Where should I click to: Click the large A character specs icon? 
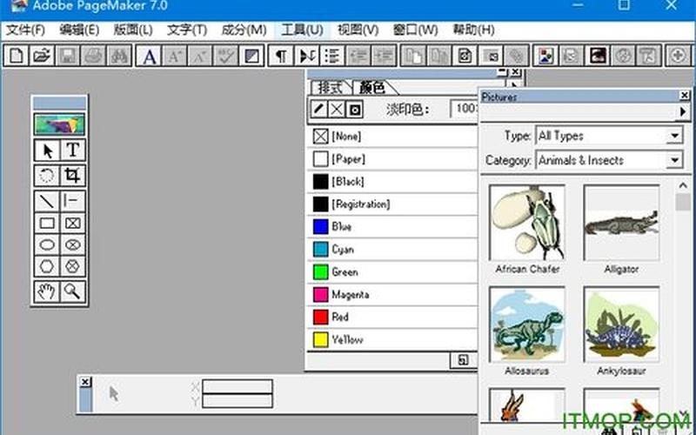click(150, 56)
